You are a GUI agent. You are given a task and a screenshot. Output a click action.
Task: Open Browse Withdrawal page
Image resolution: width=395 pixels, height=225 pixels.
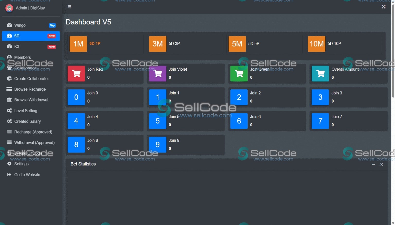[x=31, y=100]
